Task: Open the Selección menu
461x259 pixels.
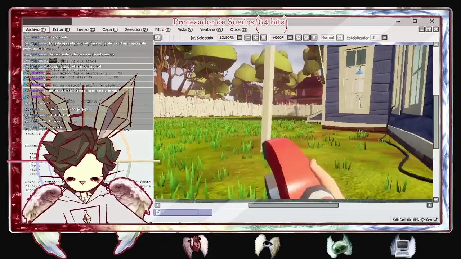Action: tap(136, 29)
